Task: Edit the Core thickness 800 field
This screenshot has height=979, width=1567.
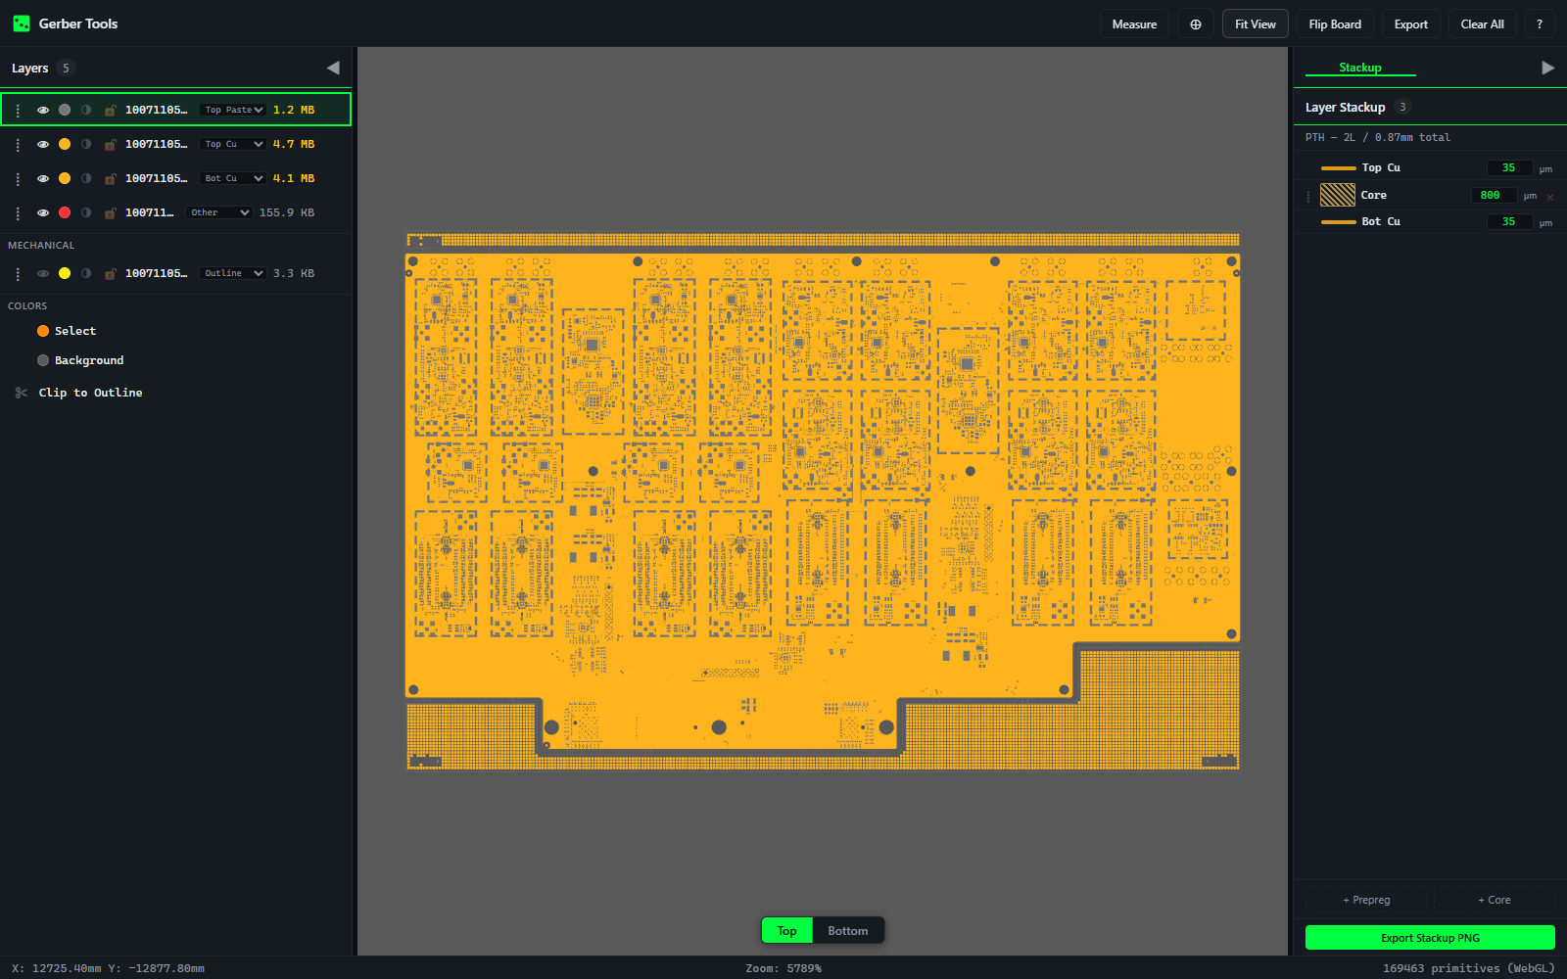Action: (1494, 196)
